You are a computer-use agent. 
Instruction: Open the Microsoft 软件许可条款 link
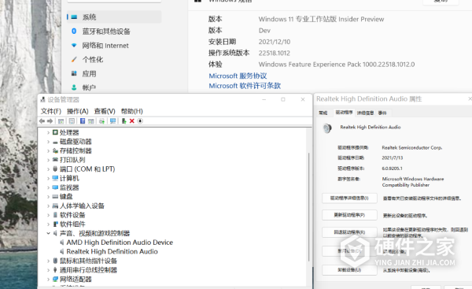pyautogui.click(x=245, y=86)
